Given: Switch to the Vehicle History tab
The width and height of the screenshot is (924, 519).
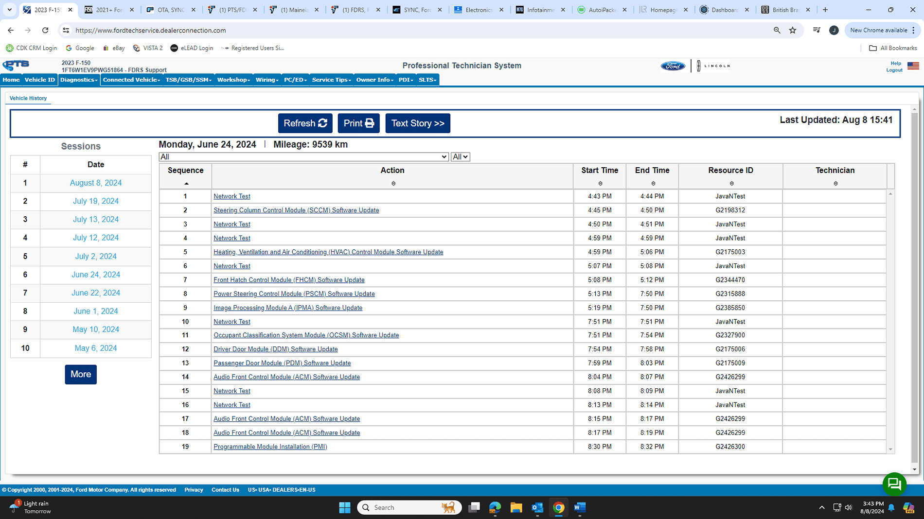Looking at the screenshot, I should tap(28, 98).
